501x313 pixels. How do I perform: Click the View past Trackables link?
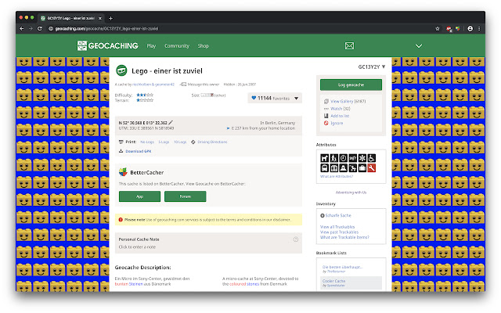[339, 232]
